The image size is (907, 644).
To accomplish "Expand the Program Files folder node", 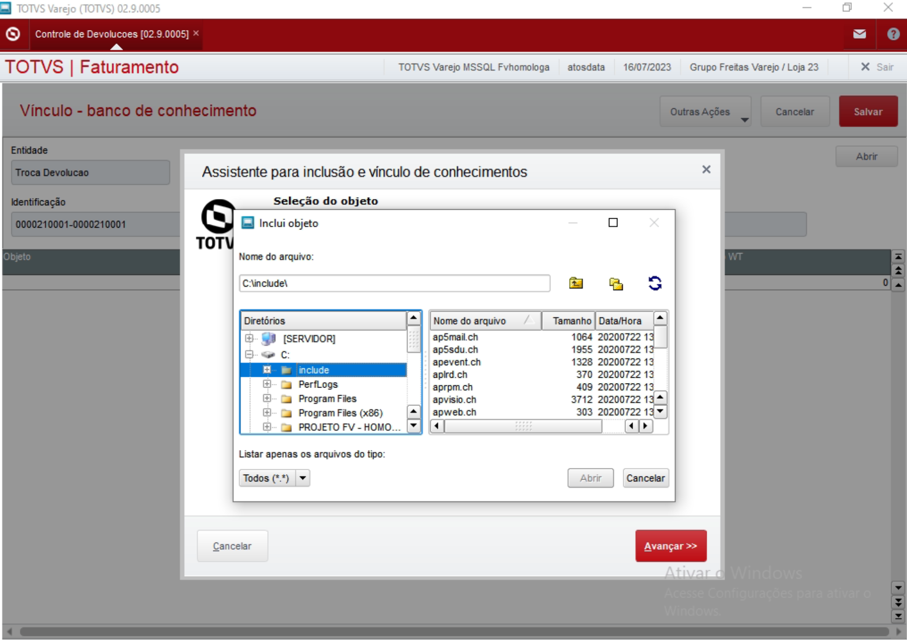I will coord(267,398).
